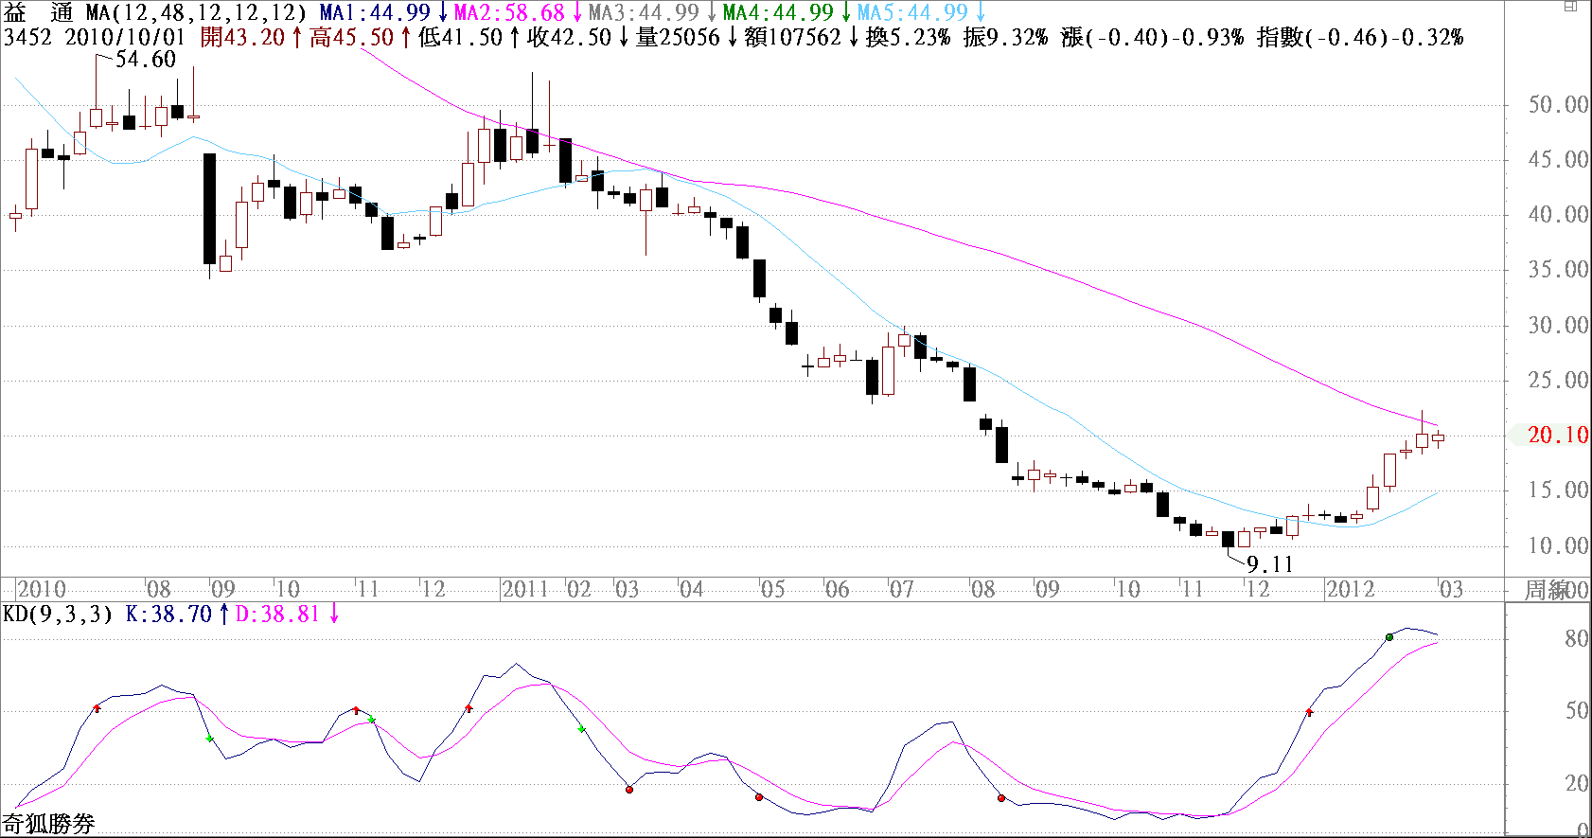Viewport: 1592px width, 838px height.
Task: Click the green cross KD marker near 09
Action: 209,739
